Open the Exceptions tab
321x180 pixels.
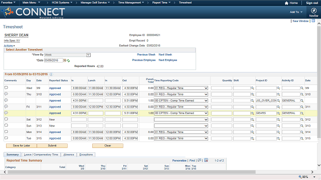[86, 154]
